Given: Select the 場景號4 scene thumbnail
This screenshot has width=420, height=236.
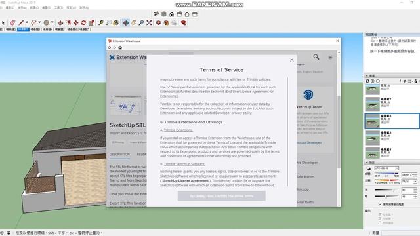Looking at the screenshot, I should coord(372,153).
